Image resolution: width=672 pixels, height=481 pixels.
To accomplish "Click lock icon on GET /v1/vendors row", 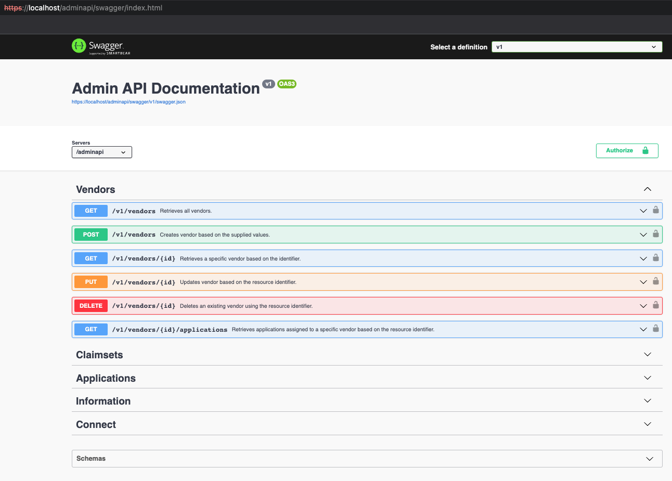I will pos(656,210).
